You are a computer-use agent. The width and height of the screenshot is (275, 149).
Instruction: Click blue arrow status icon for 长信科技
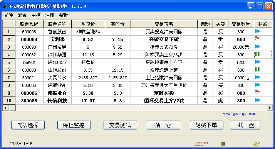(x=257, y=100)
